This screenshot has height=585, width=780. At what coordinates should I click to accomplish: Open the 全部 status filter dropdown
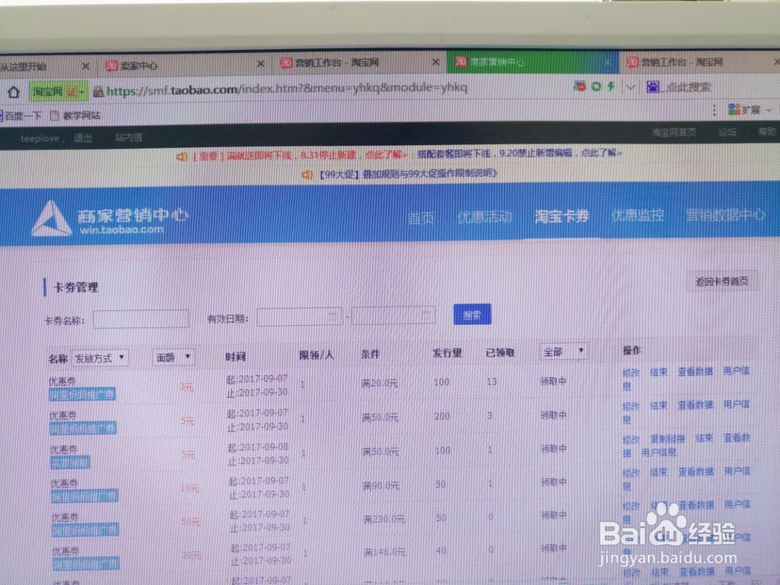(564, 352)
